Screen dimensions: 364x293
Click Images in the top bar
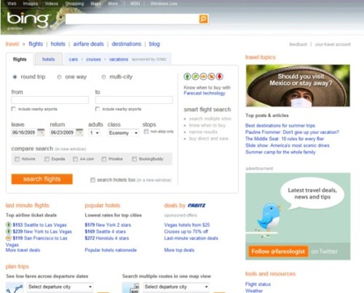tap(31, 3)
